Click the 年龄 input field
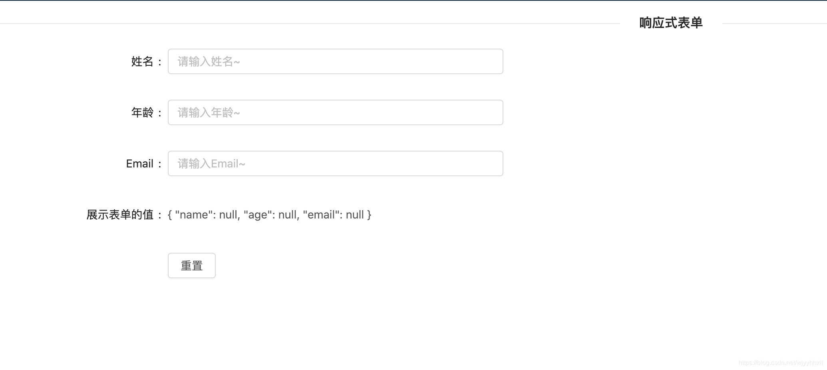This screenshot has width=827, height=370. pyautogui.click(x=336, y=112)
